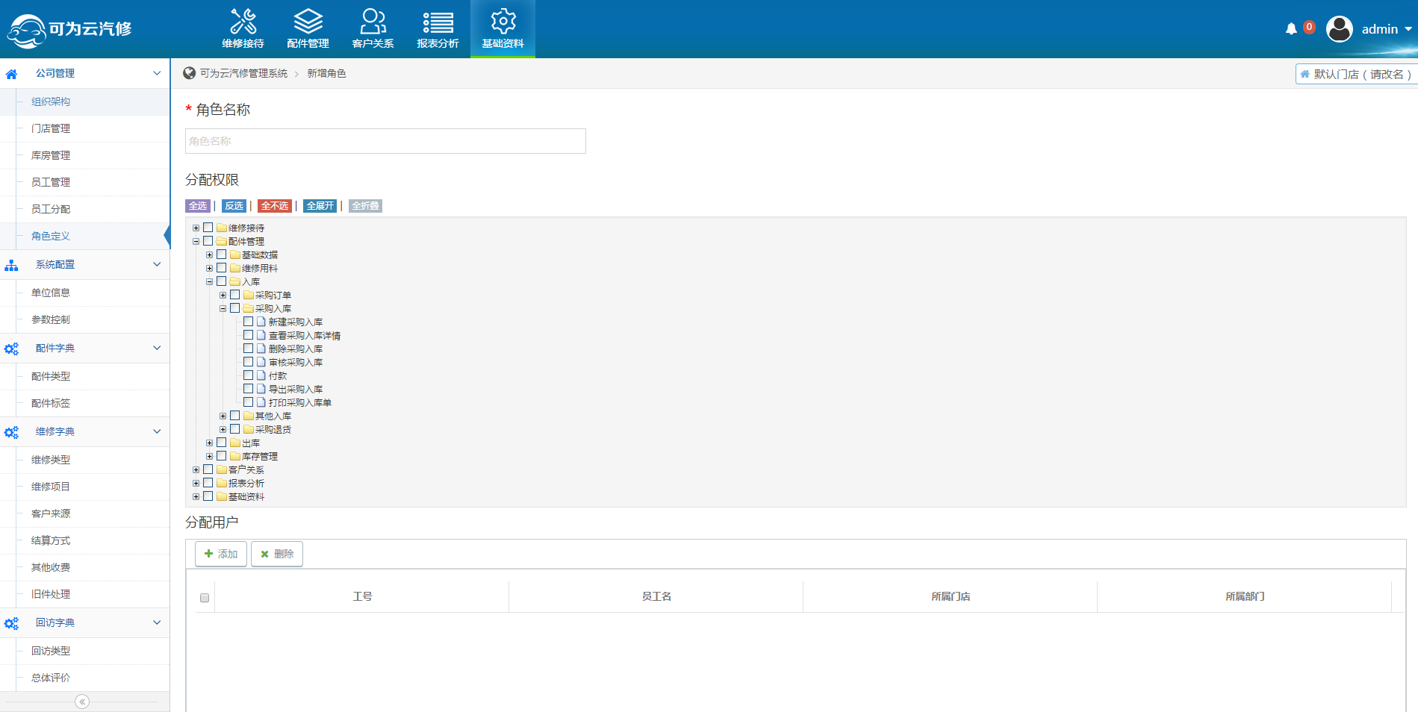Focus the 角色名称 input field

click(x=385, y=141)
